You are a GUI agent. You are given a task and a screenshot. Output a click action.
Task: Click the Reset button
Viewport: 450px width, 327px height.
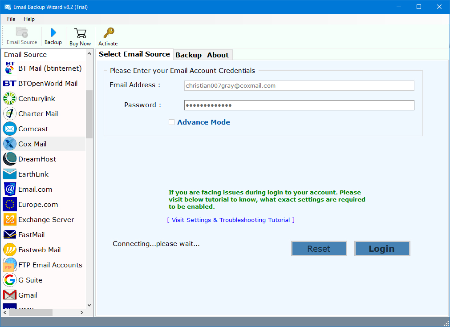[319, 249]
